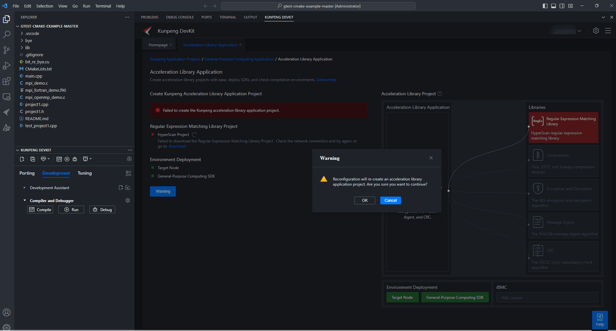Image resolution: width=616 pixels, height=331 pixels.
Task: Toggle secondary side bar layout
Action: coord(562,6)
